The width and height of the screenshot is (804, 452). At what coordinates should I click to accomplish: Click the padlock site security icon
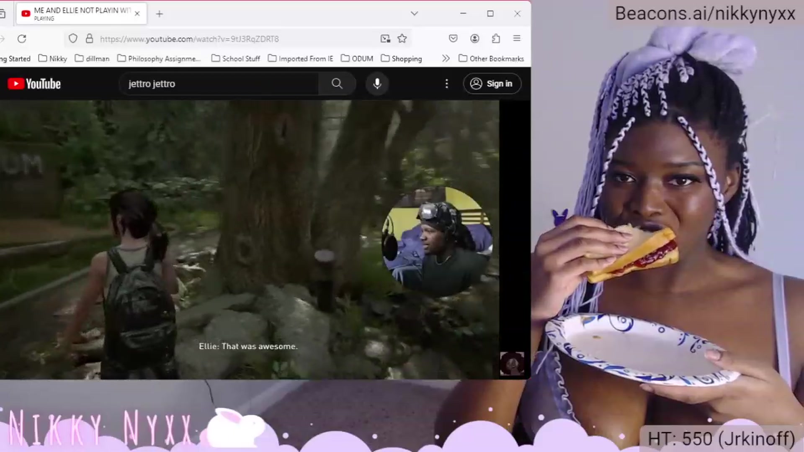click(89, 39)
